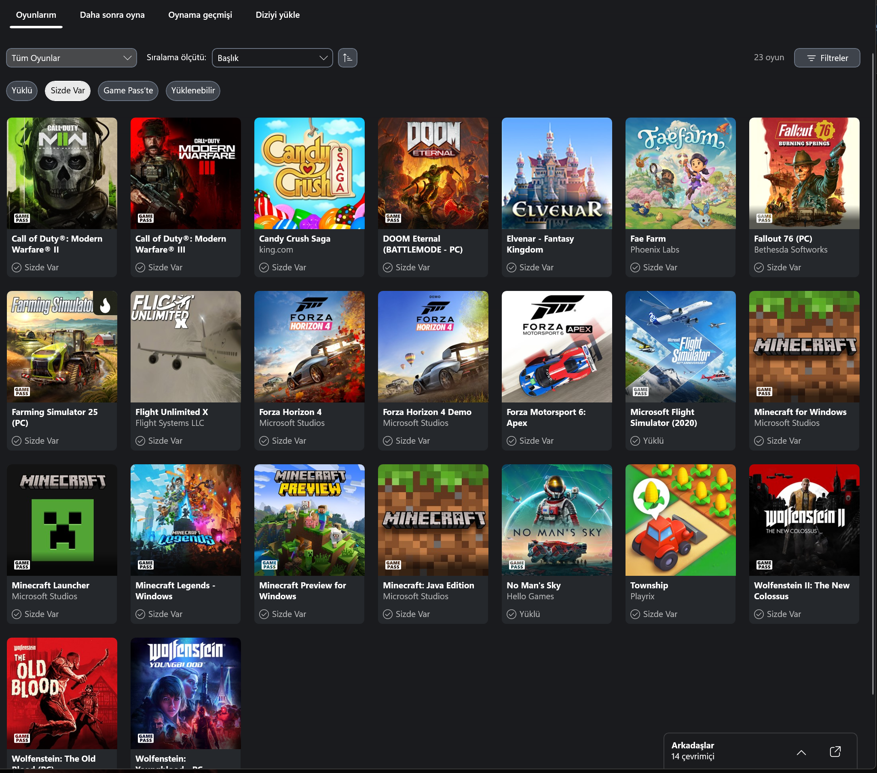877x773 pixels.
Task: Click the Fallout 76 (PC) title
Action: 783,239
